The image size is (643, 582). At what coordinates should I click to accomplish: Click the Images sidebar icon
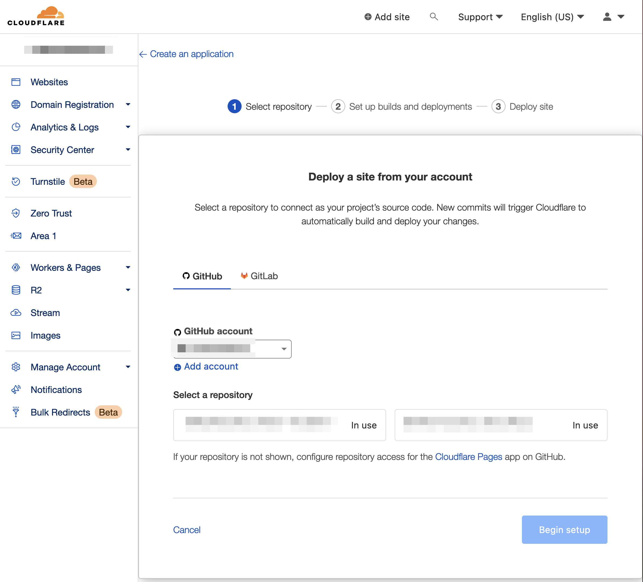16,335
